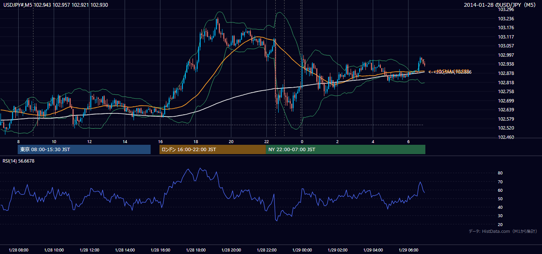Click price axis label 102.460

(506, 137)
